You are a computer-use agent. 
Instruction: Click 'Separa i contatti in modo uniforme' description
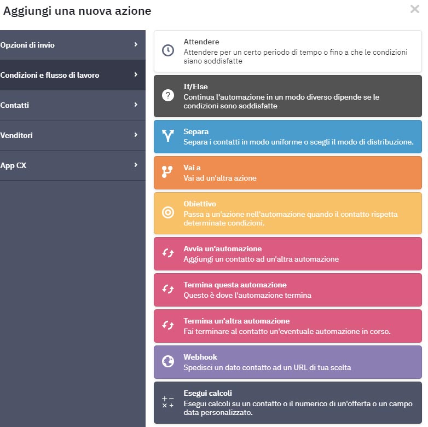click(x=298, y=142)
